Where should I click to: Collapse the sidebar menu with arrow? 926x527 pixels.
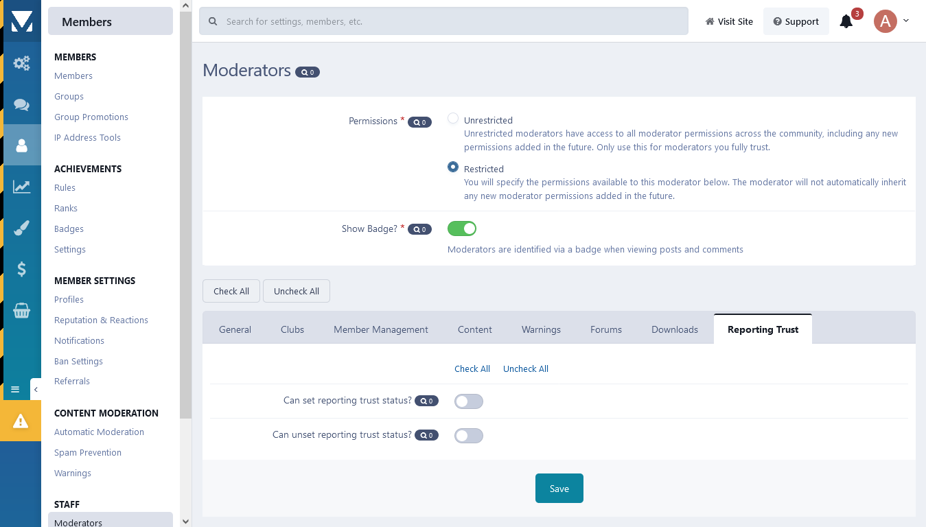[36, 389]
